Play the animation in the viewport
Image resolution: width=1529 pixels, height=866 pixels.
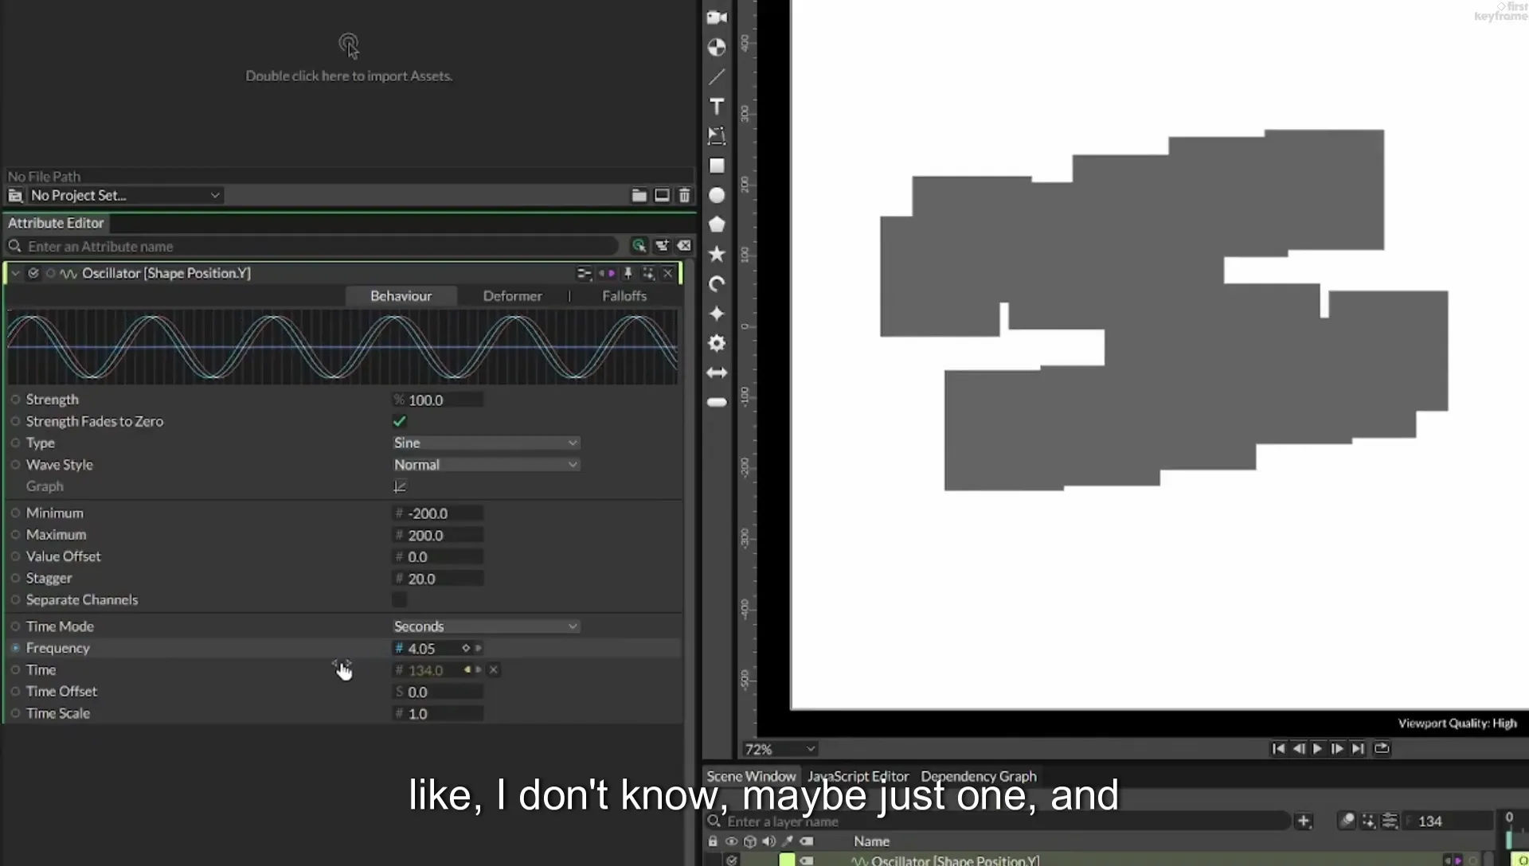(1317, 748)
